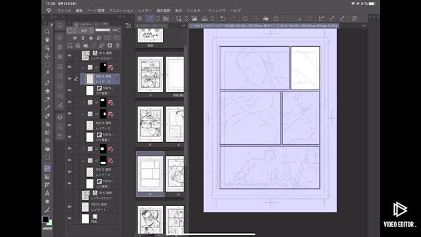The height and width of the screenshot is (237, 421).
Task: Open the layer color palette dropdown
Action: point(72,30)
